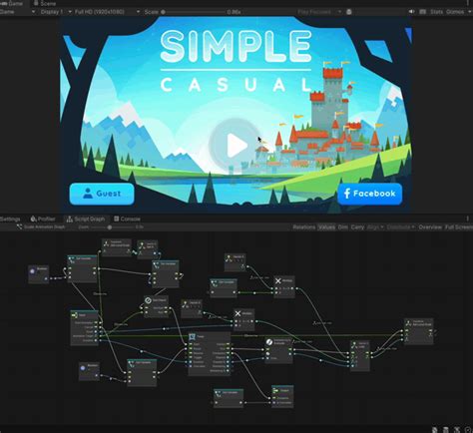Screen dimensions: 473x433
Task: Toggle the Dim option in graph toolbar
Action: coord(343,227)
